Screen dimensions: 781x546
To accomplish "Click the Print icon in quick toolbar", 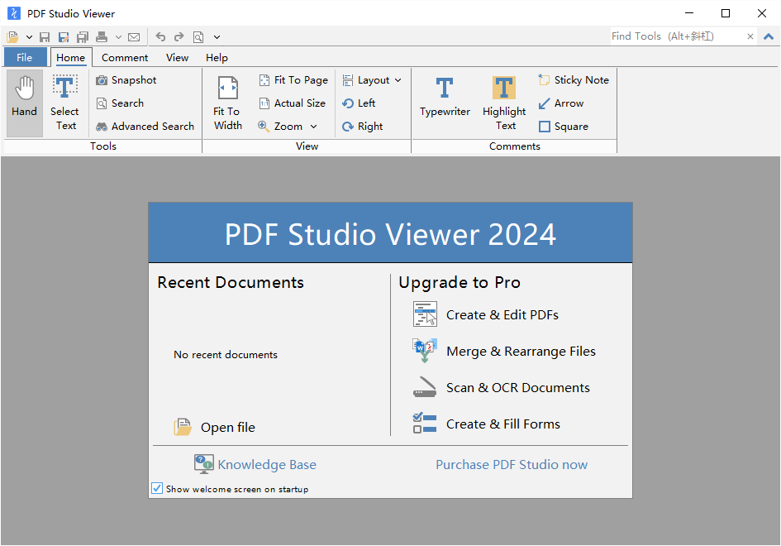I will coord(102,37).
